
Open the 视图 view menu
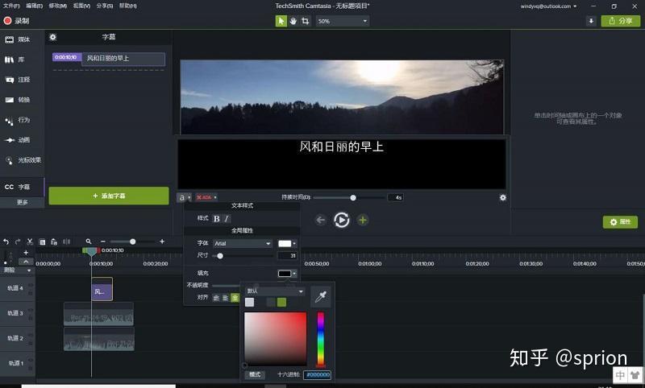(x=81, y=6)
